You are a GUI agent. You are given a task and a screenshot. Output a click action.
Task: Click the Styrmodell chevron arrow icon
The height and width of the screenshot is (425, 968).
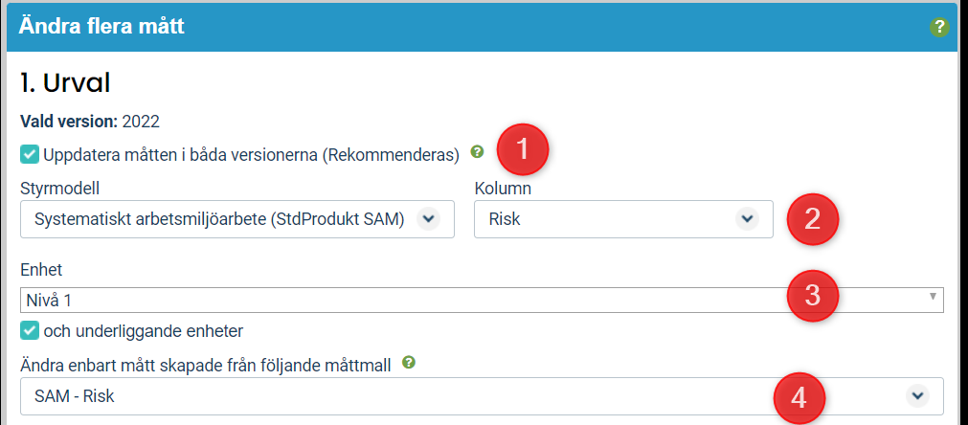pyautogui.click(x=428, y=219)
